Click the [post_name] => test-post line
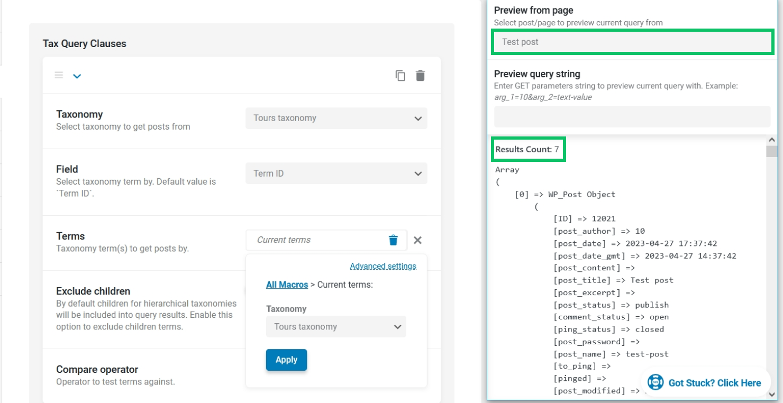783x403 pixels. (611, 354)
